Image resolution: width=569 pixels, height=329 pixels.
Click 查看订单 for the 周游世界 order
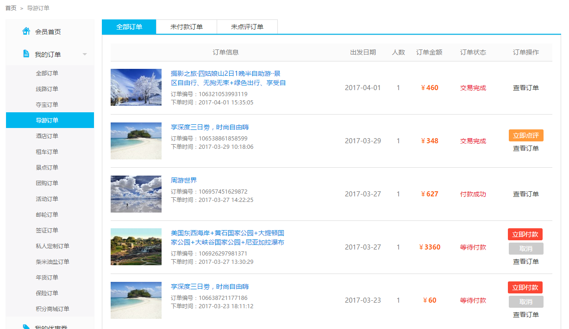tap(526, 194)
